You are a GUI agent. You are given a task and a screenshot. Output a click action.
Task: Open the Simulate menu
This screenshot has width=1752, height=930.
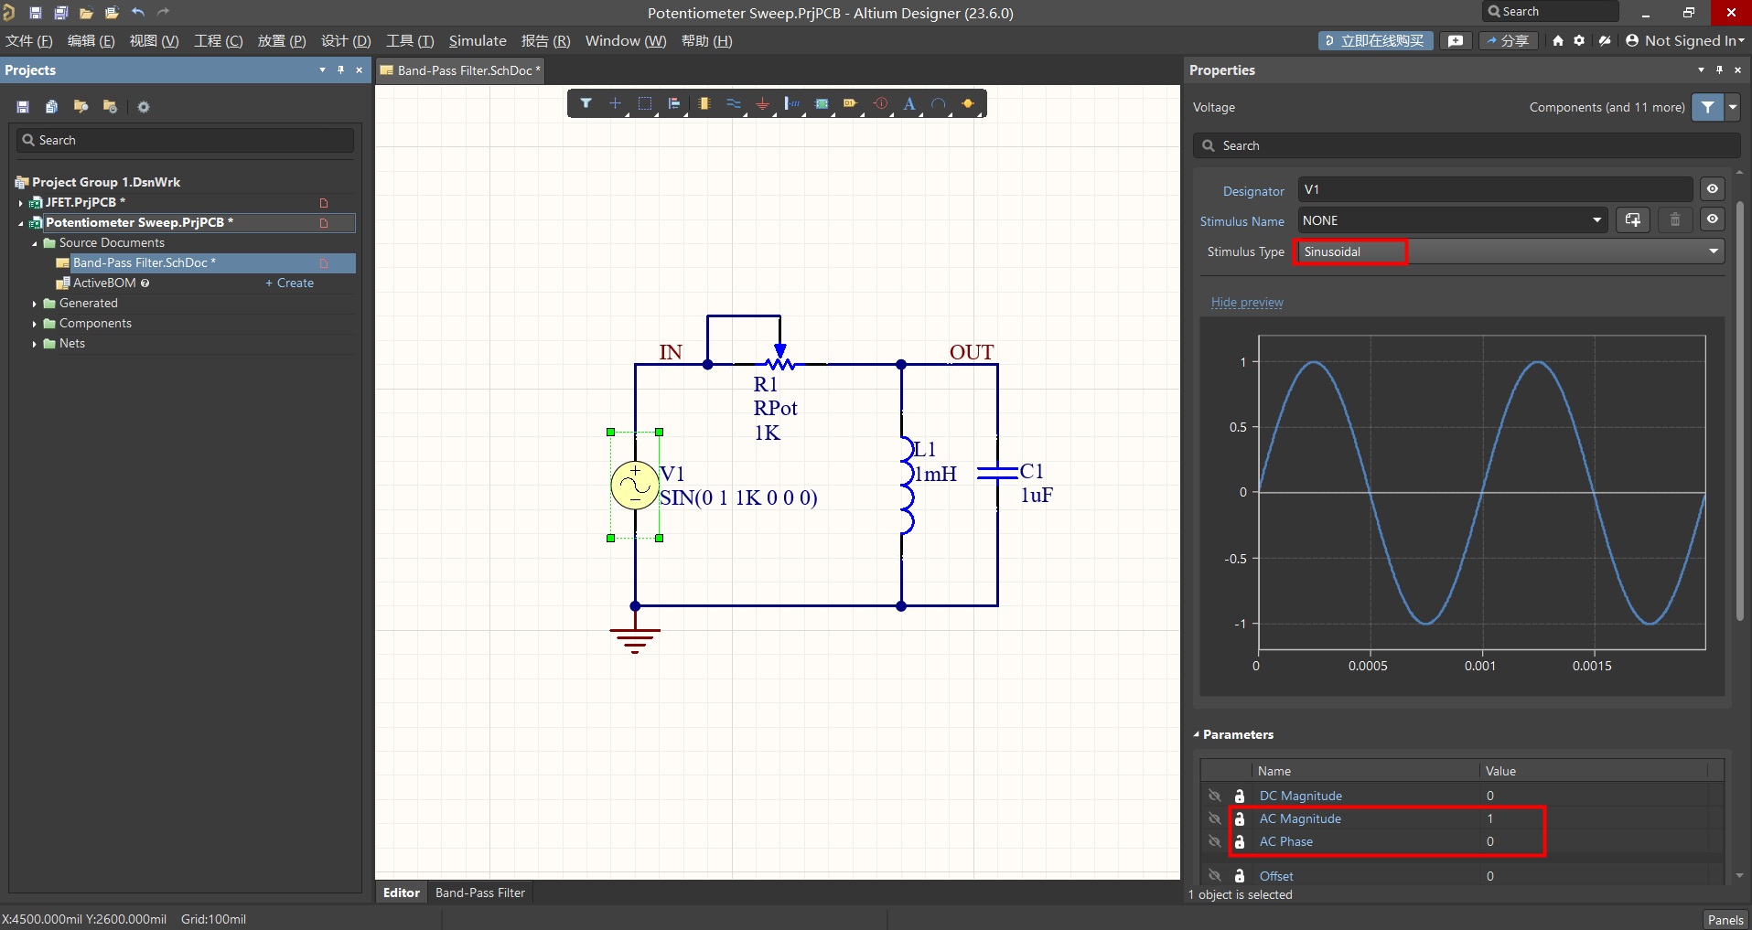click(x=477, y=41)
